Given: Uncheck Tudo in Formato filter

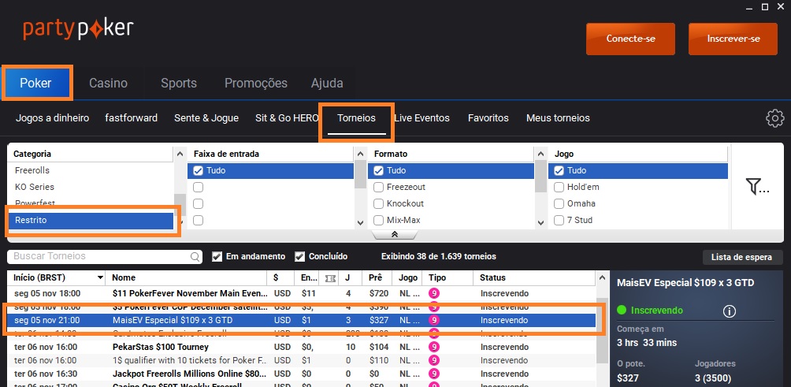Looking at the screenshot, I should coord(378,170).
